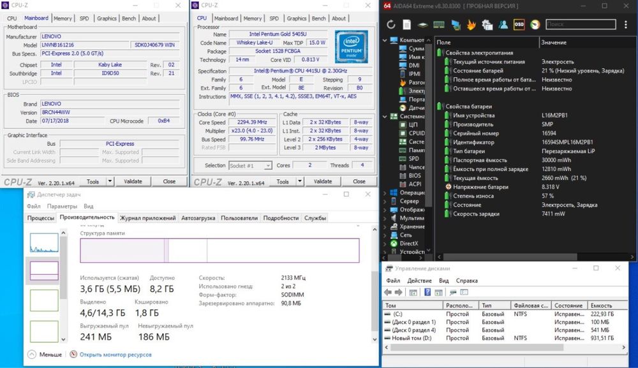
Task: Open Disk Management Действие menu
Action: pos(420,281)
